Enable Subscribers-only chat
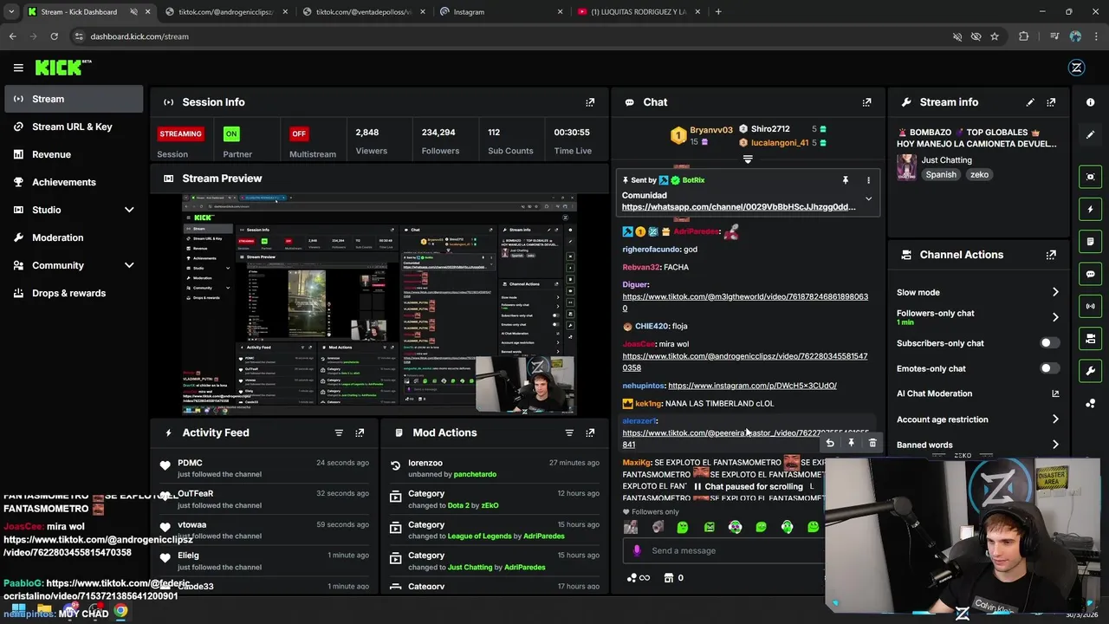This screenshot has height=624, width=1109. click(1048, 343)
